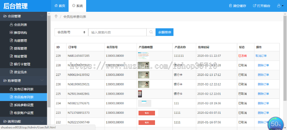Open red thumbnail of order 222

(x=147, y=122)
